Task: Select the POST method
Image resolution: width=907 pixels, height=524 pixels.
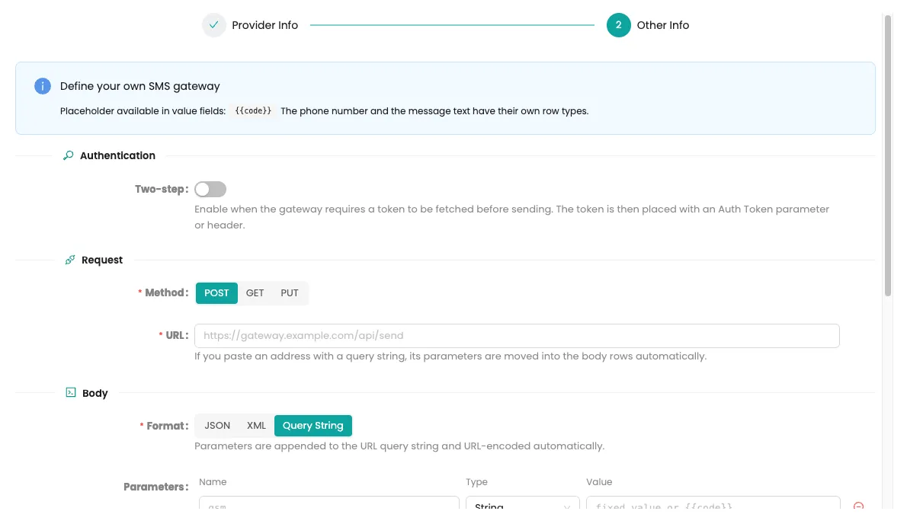Action: 216,293
